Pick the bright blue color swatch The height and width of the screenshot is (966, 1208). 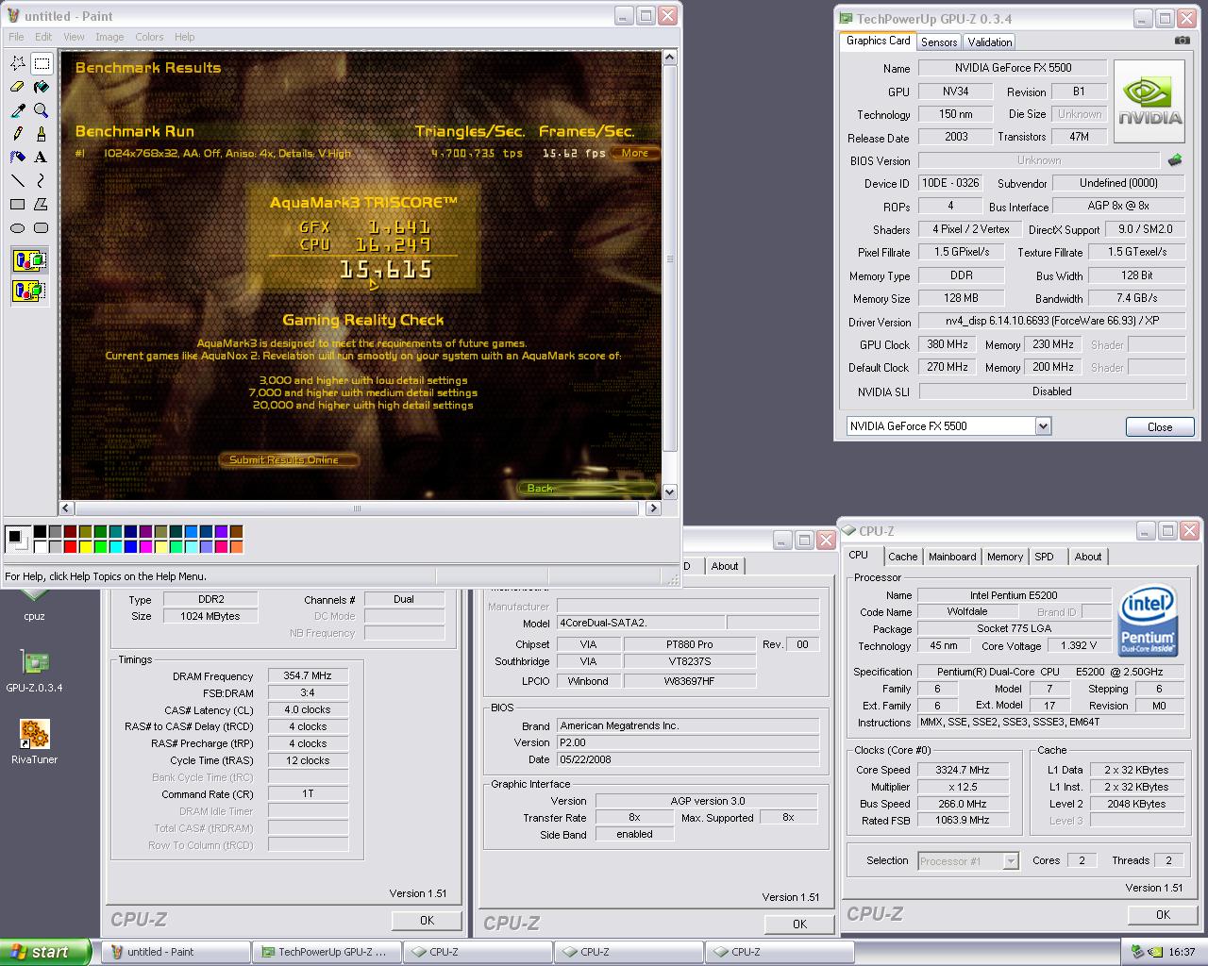click(131, 546)
